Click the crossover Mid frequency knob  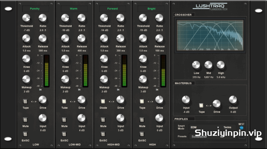[x=208, y=65]
